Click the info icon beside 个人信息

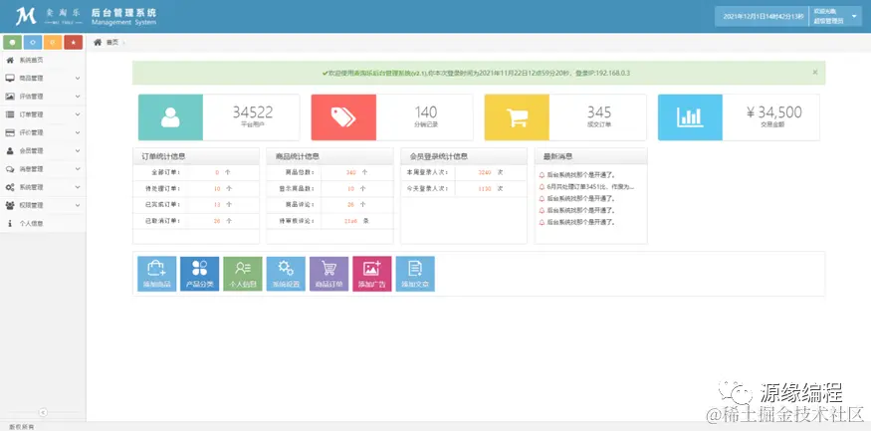click(x=10, y=223)
